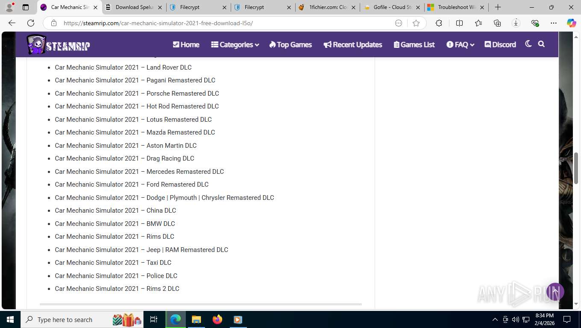581x328 pixels.
Task: Open the volume control tray icon
Action: [x=515, y=319]
